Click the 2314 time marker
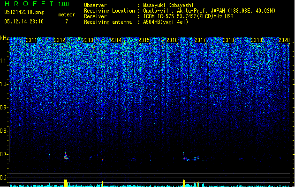This screenshot has width=295, height=187. tap(116, 40)
